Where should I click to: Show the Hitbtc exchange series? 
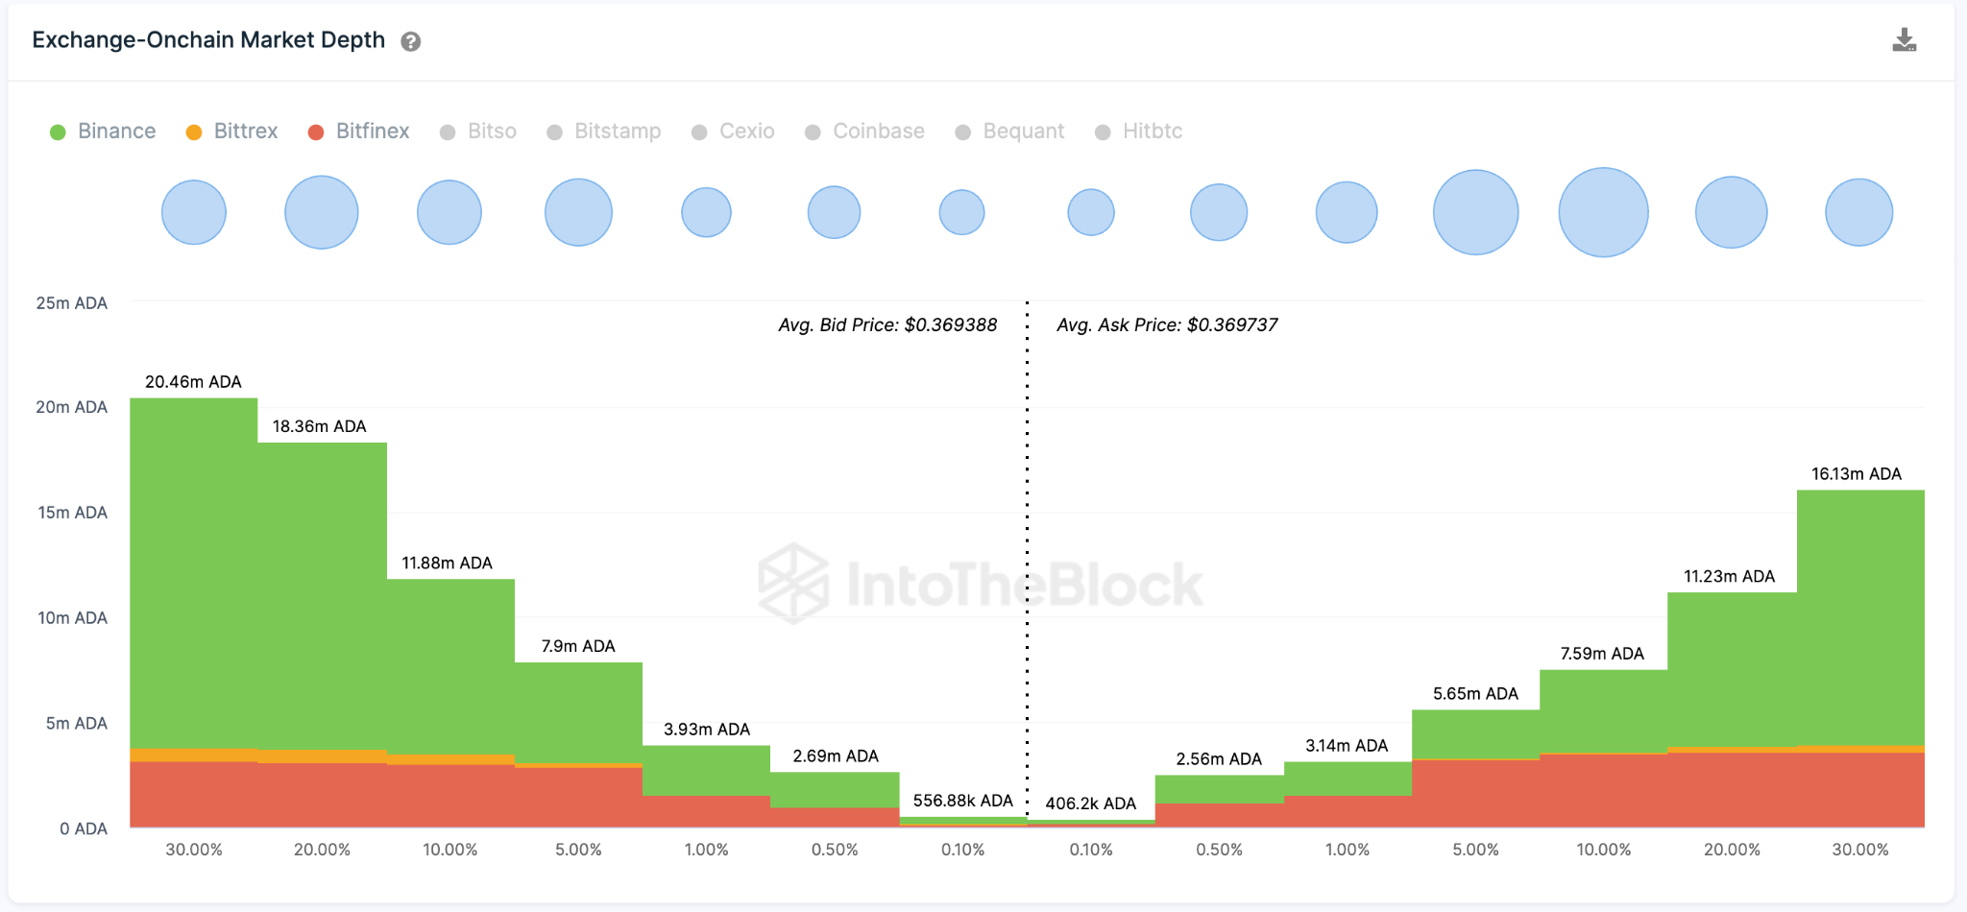point(1139,132)
